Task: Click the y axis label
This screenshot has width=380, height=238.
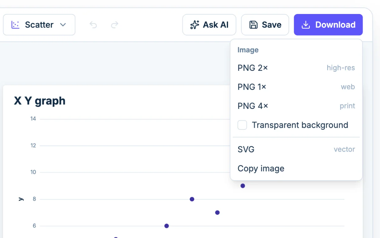Action: (x=21, y=199)
